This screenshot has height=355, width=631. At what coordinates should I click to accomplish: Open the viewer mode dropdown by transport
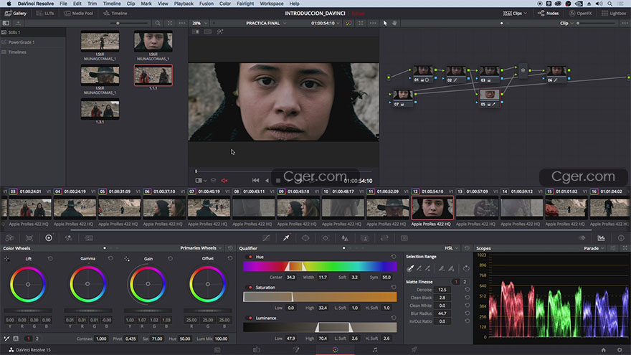(201, 181)
